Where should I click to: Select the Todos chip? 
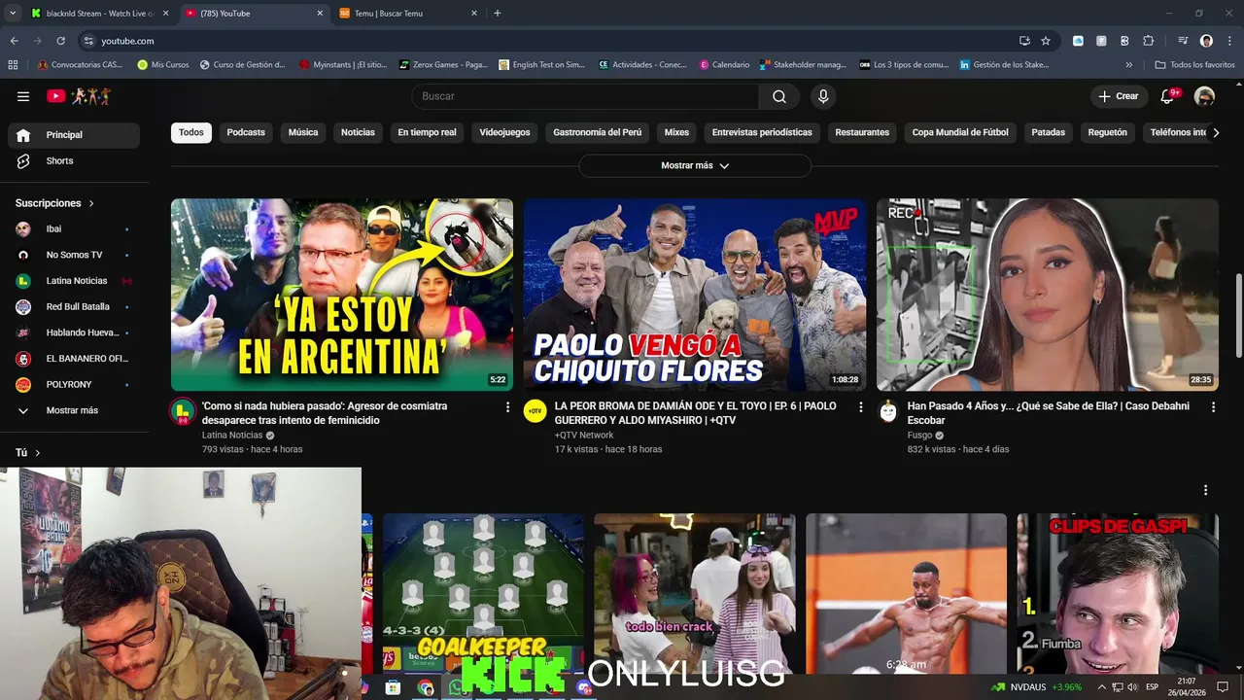point(191,132)
